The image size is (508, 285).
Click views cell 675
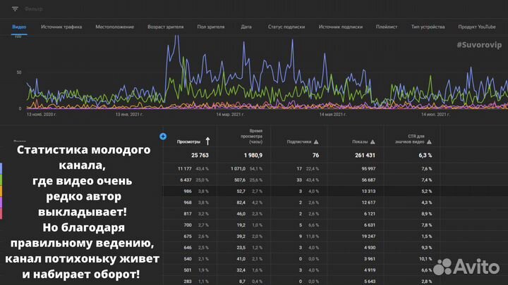click(x=188, y=236)
